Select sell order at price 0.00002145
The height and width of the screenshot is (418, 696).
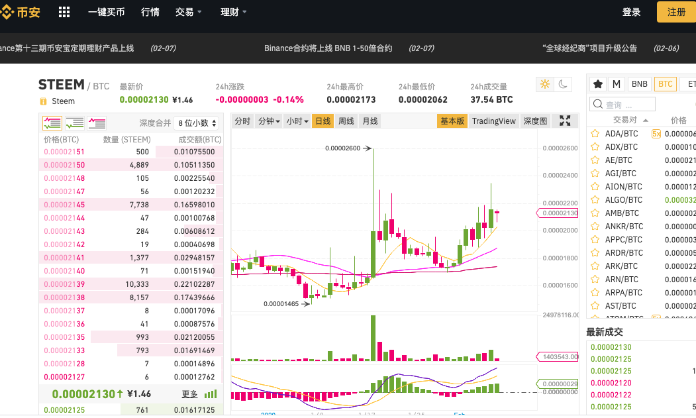[131, 205]
